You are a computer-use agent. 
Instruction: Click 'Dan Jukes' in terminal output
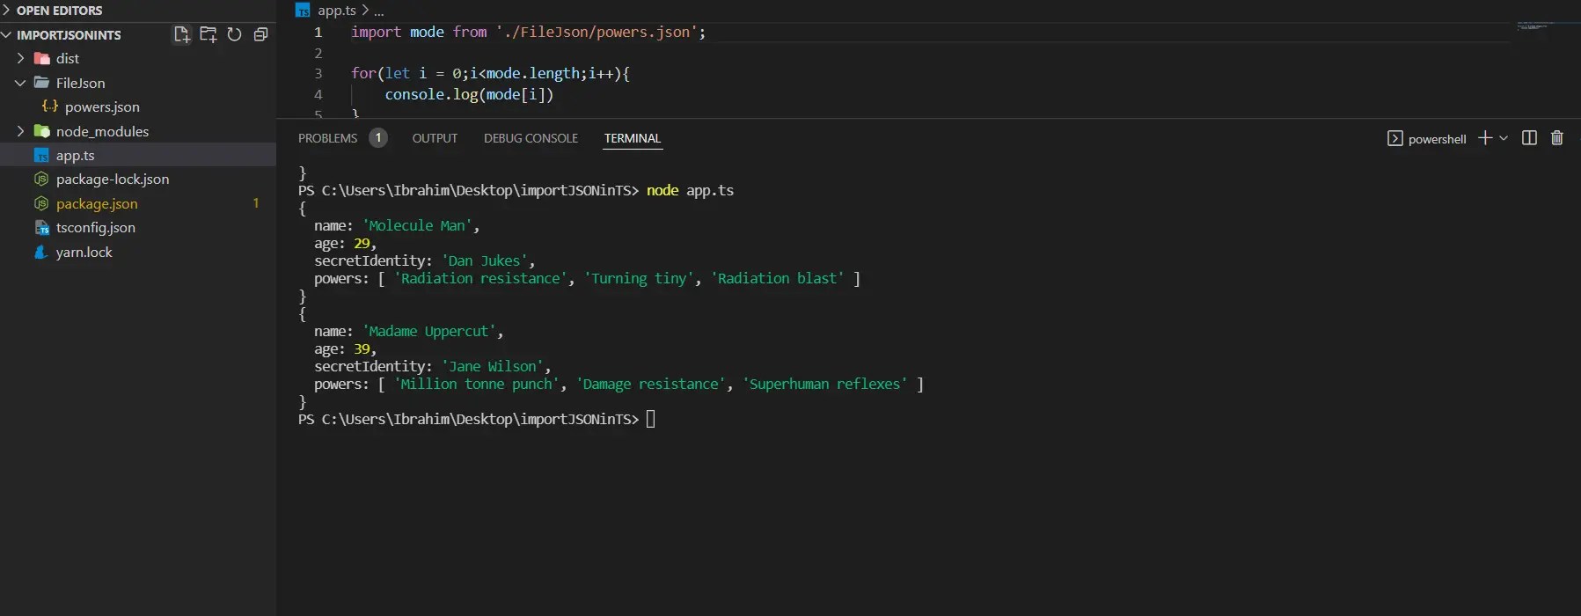click(485, 260)
